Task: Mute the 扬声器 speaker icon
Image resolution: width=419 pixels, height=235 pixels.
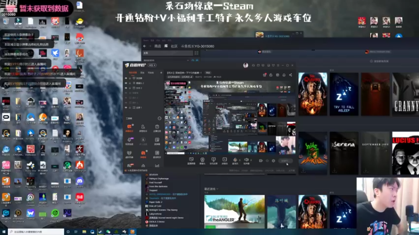Action: 246,160
